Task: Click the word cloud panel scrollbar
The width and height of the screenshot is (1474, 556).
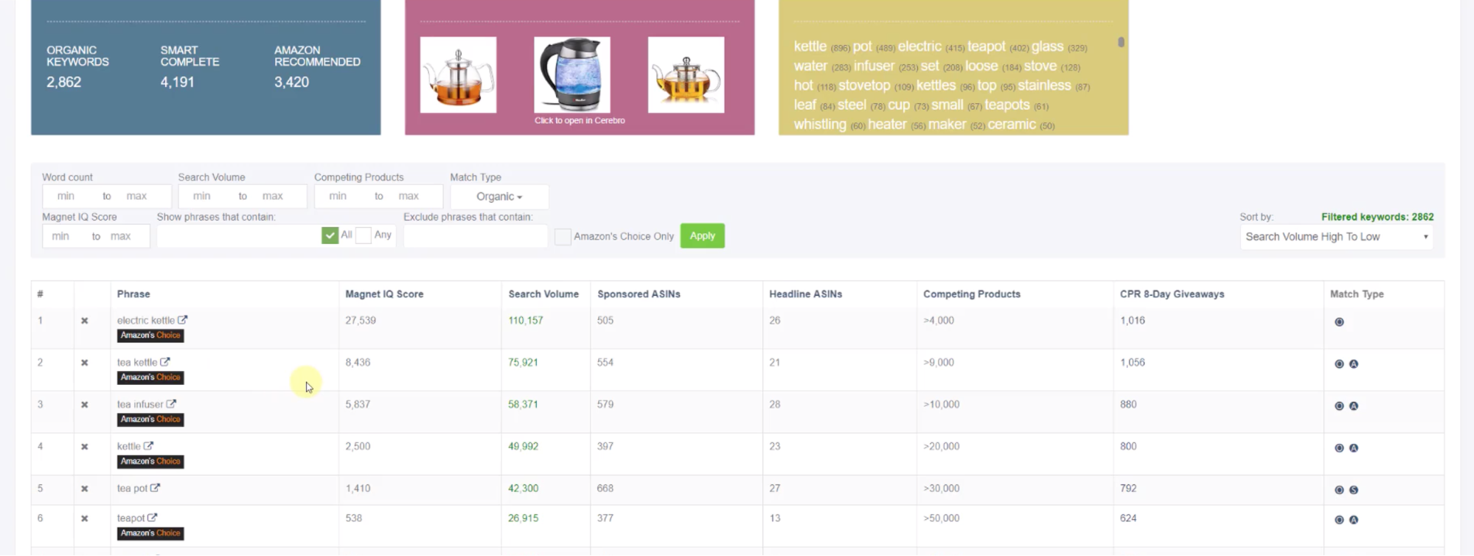Action: [1121, 43]
